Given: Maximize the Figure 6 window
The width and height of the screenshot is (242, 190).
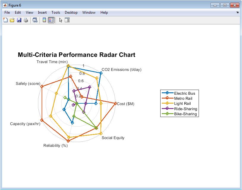Looking at the screenshot, I should pos(225,5).
